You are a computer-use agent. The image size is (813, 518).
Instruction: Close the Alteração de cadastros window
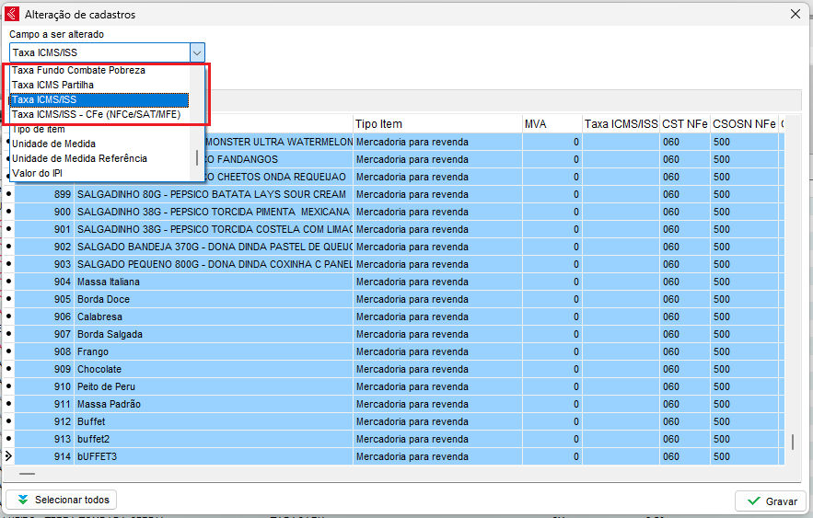click(796, 13)
